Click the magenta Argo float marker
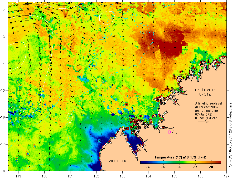This screenshot has height=179, width=232. tap(169, 132)
